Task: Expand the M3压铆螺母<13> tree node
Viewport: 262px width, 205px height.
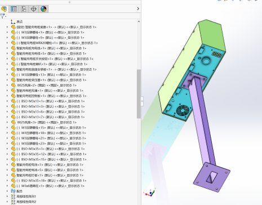Action: click(x=7, y=75)
